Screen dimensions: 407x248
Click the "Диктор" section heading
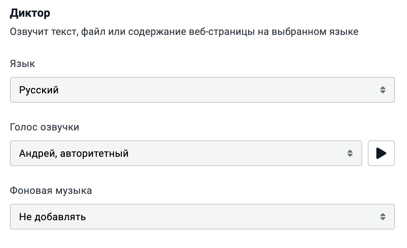pyautogui.click(x=30, y=13)
